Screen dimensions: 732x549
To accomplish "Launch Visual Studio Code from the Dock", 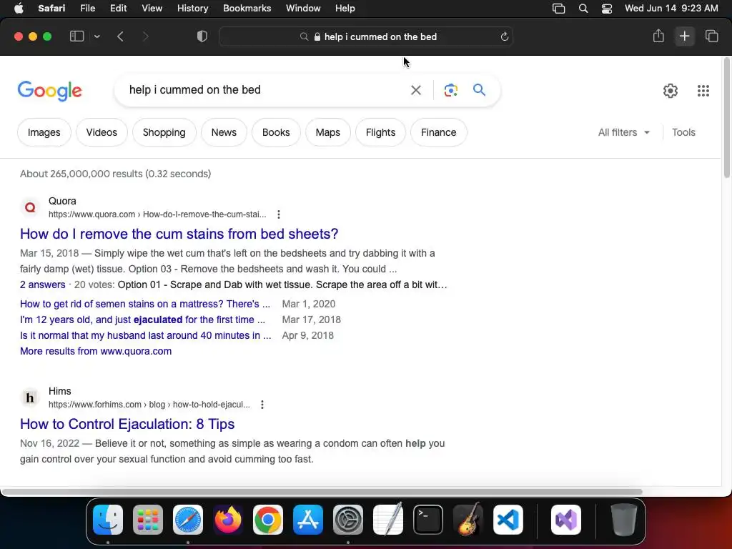I will 508,520.
